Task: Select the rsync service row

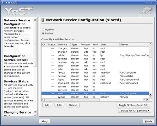Action: 95,80
